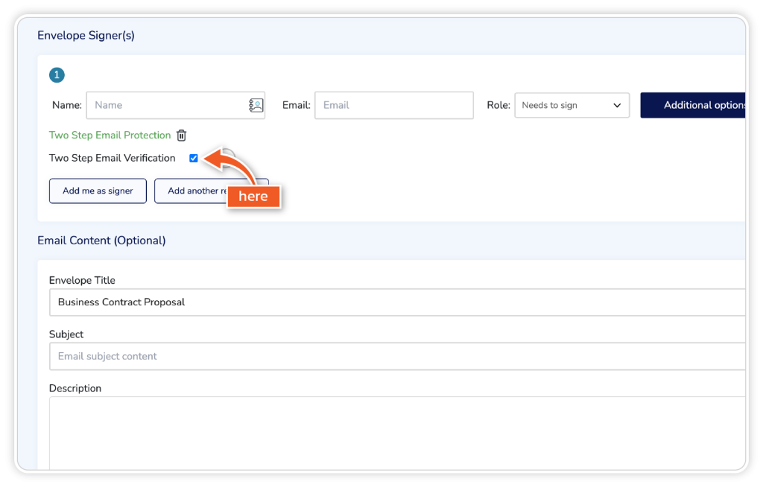Click into the Subject input field
Screen dimensions: 763x487
[395, 357]
